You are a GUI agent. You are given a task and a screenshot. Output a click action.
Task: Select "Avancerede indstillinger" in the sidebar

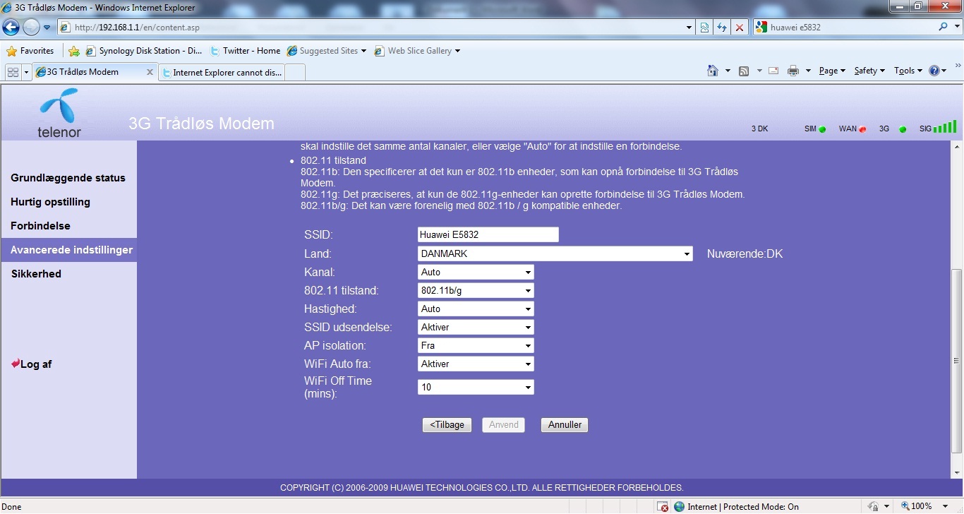pyautogui.click(x=69, y=250)
